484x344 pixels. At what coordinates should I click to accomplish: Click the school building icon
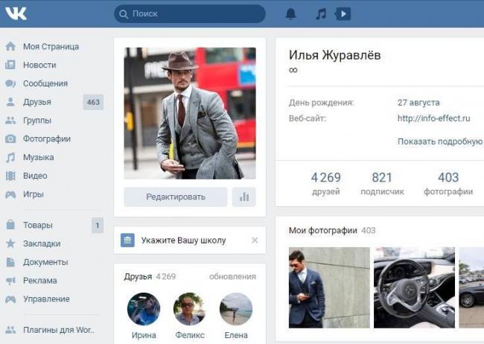(x=128, y=241)
